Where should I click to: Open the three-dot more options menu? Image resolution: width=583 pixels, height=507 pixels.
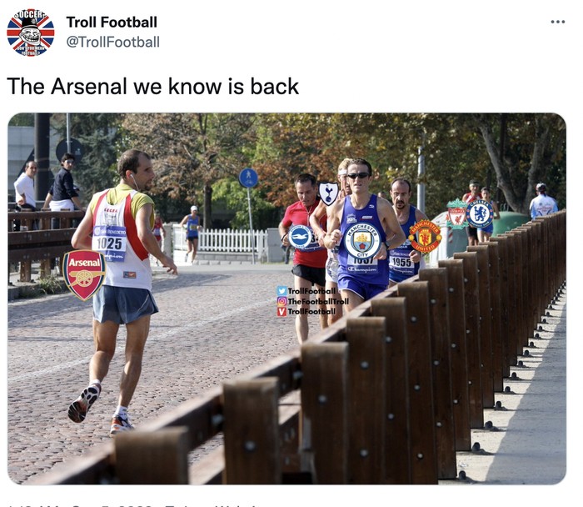click(x=557, y=22)
